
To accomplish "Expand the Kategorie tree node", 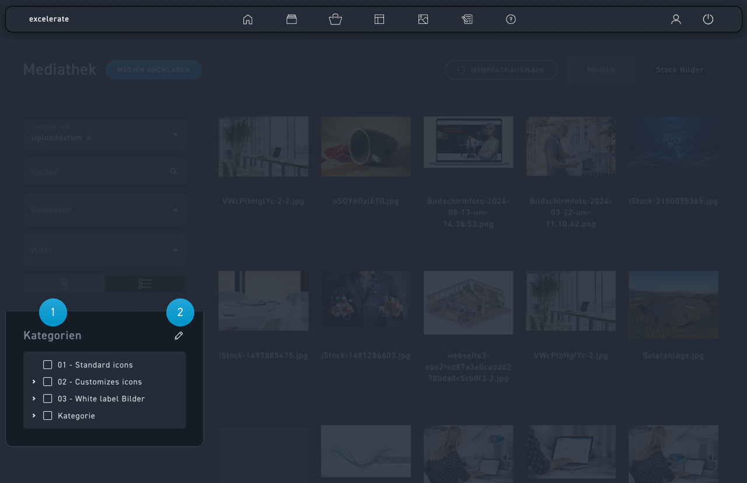I will click(34, 416).
